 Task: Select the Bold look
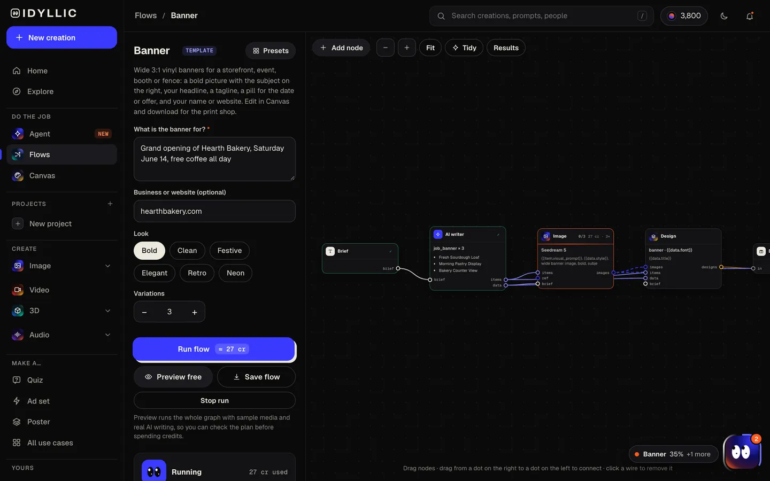point(149,251)
